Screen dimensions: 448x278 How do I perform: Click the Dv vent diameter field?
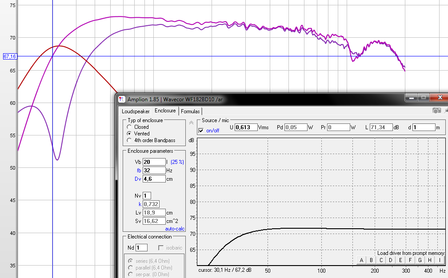(154, 179)
